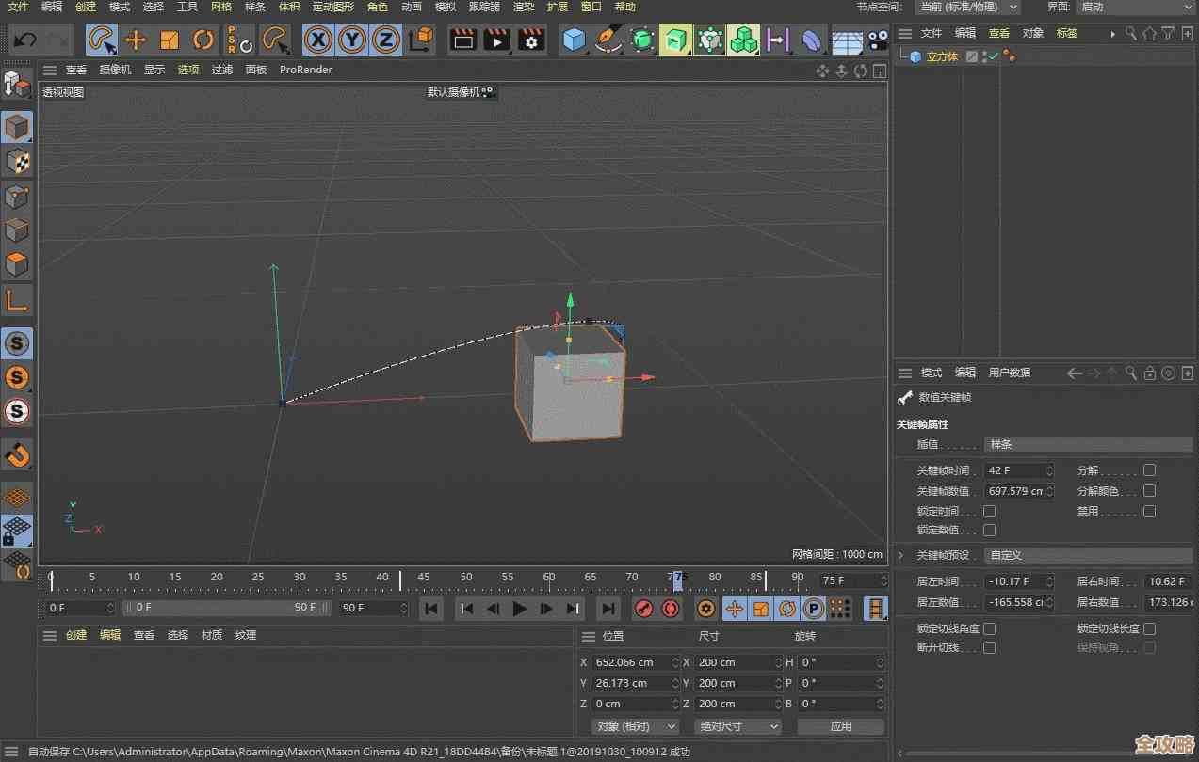Toggle the X axis lock
The height and width of the screenshot is (762, 1199).
[x=319, y=40]
